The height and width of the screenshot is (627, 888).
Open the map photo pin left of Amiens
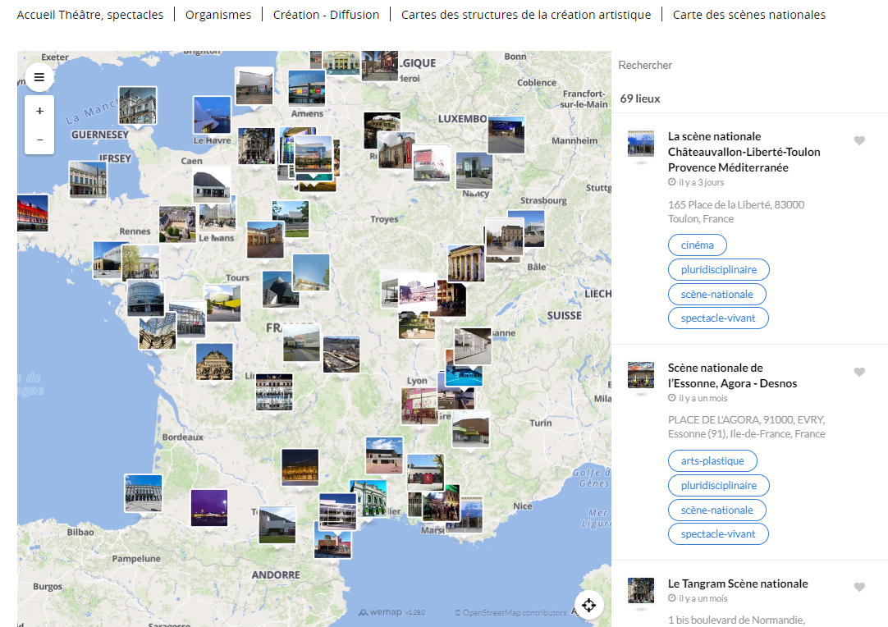coord(254,86)
